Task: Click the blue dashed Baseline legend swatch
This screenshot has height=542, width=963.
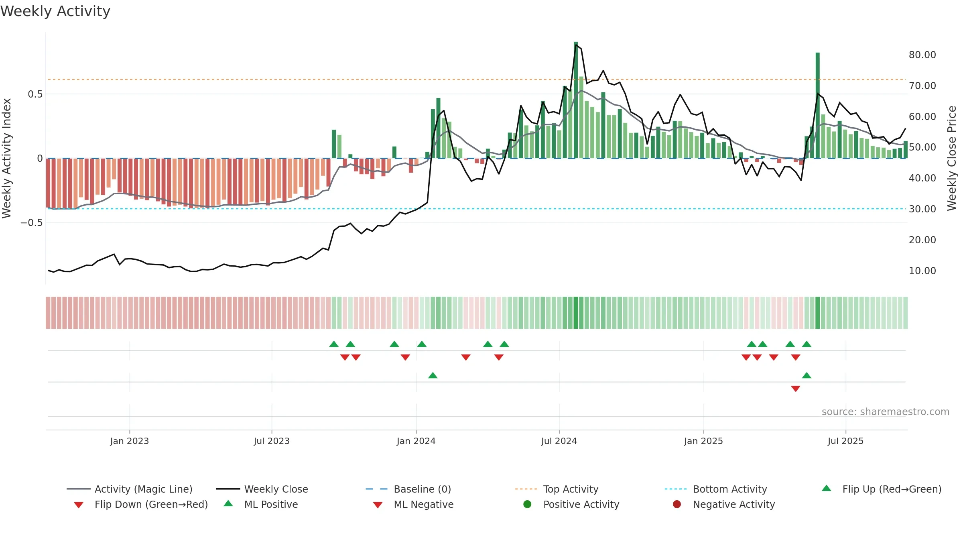Action: (x=377, y=489)
